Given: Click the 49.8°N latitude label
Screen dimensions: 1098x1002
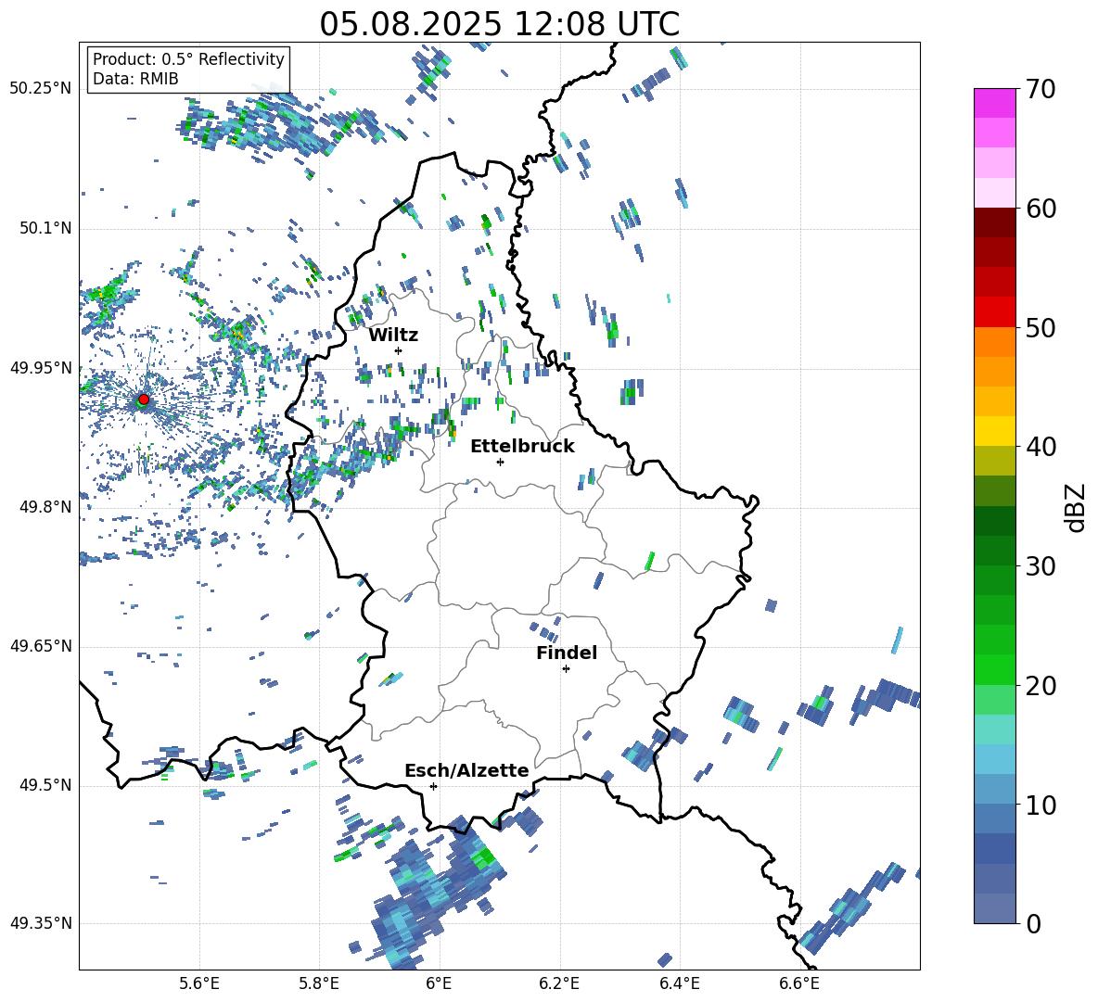Looking at the screenshot, I should tap(45, 507).
